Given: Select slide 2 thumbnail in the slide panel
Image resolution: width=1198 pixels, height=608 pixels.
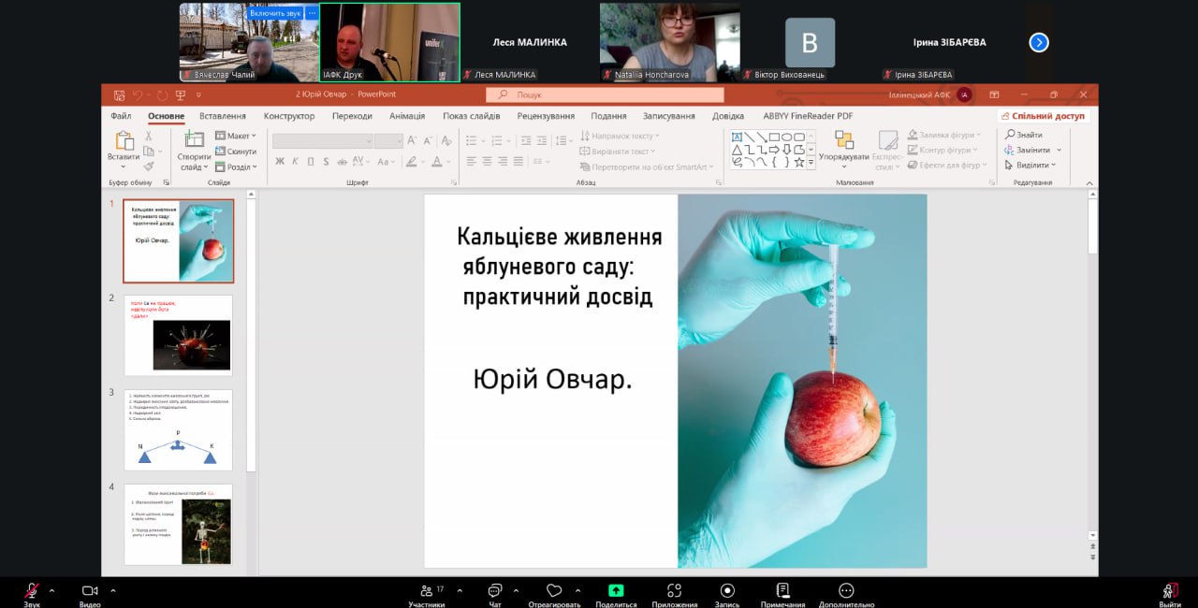Looking at the screenshot, I should 179,335.
